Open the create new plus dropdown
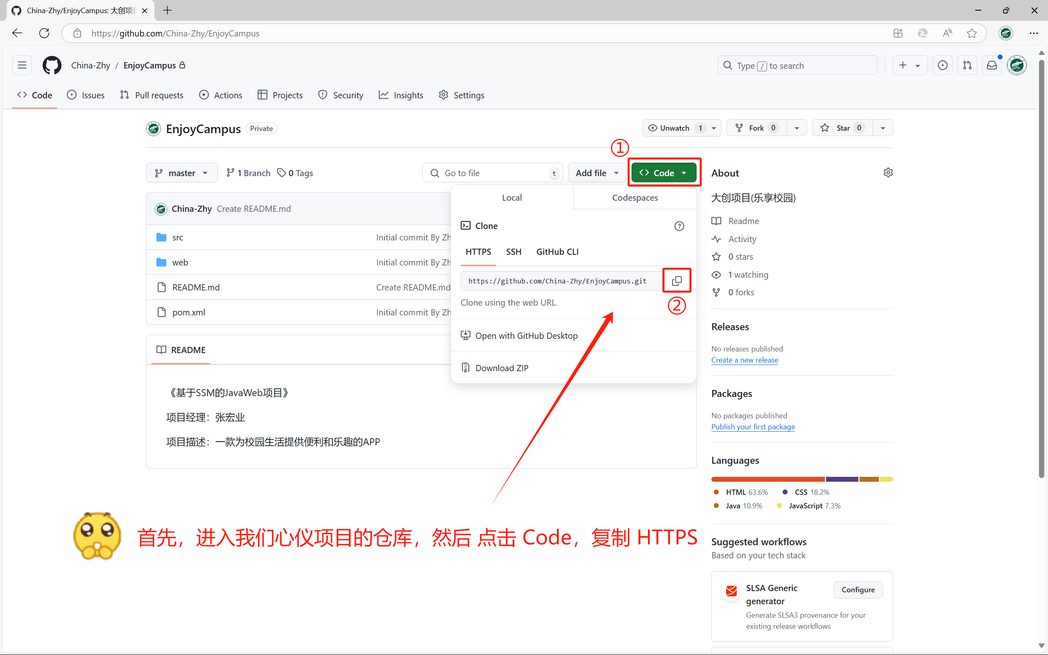The image size is (1048, 655). 910,66
